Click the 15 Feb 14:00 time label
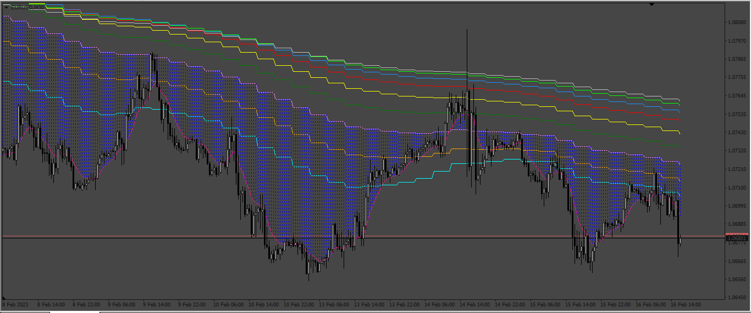The height and width of the screenshot is (313, 751). (x=581, y=304)
